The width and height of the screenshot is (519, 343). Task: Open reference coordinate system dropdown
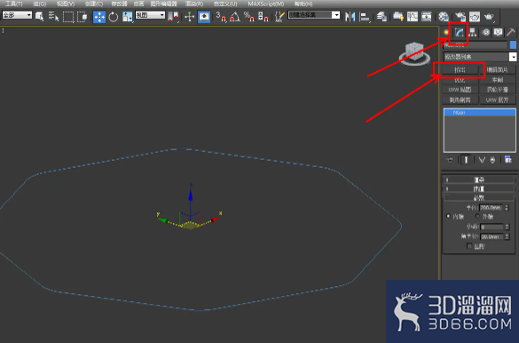[150, 15]
